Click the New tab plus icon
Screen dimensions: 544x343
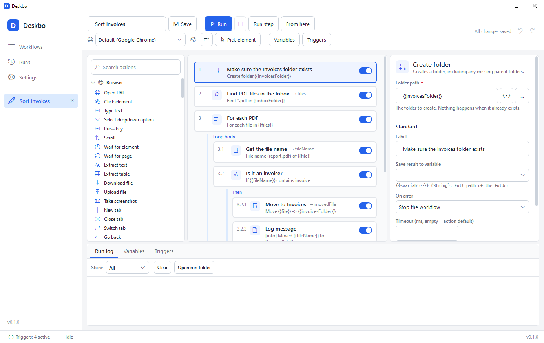click(98, 210)
